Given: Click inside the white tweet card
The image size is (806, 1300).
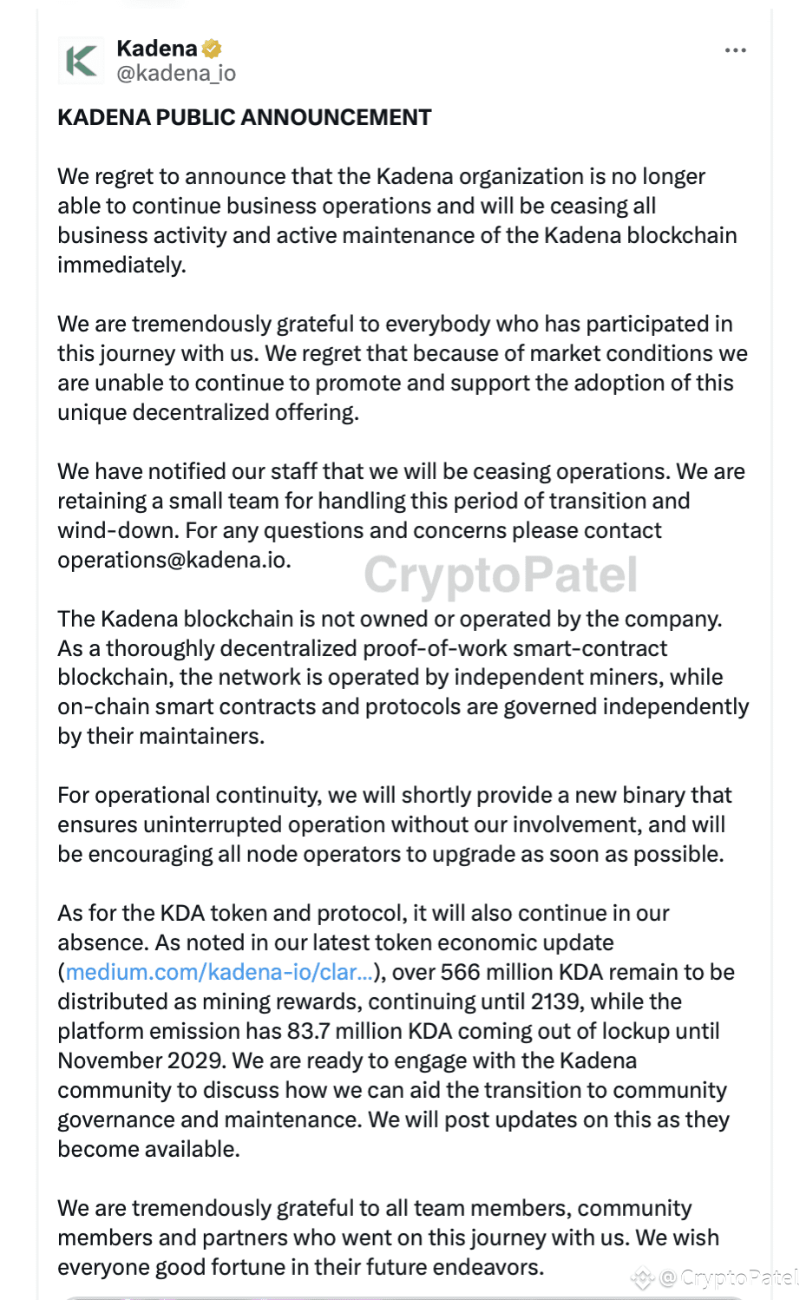Looking at the screenshot, I should tap(403, 651).
